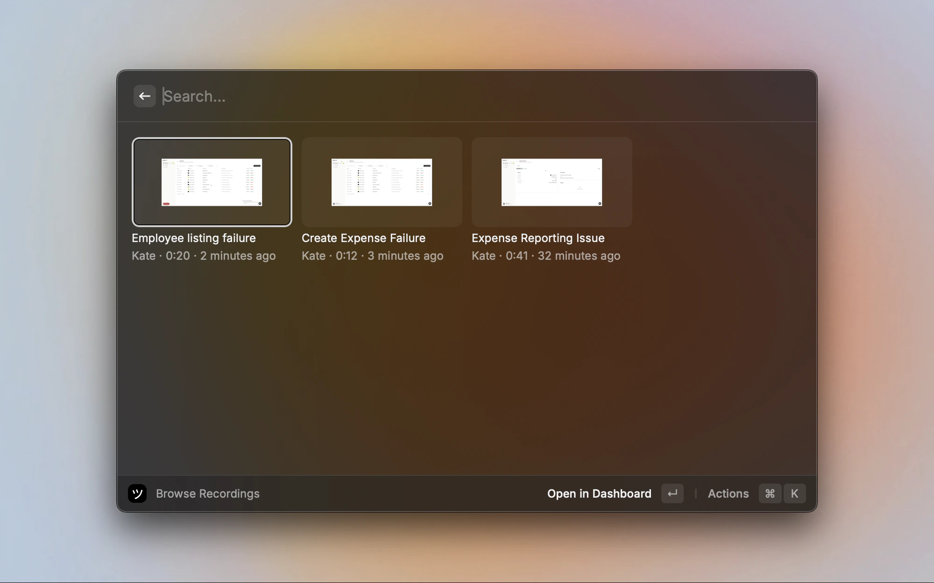Click the Browse Recordings label

pyautogui.click(x=207, y=493)
